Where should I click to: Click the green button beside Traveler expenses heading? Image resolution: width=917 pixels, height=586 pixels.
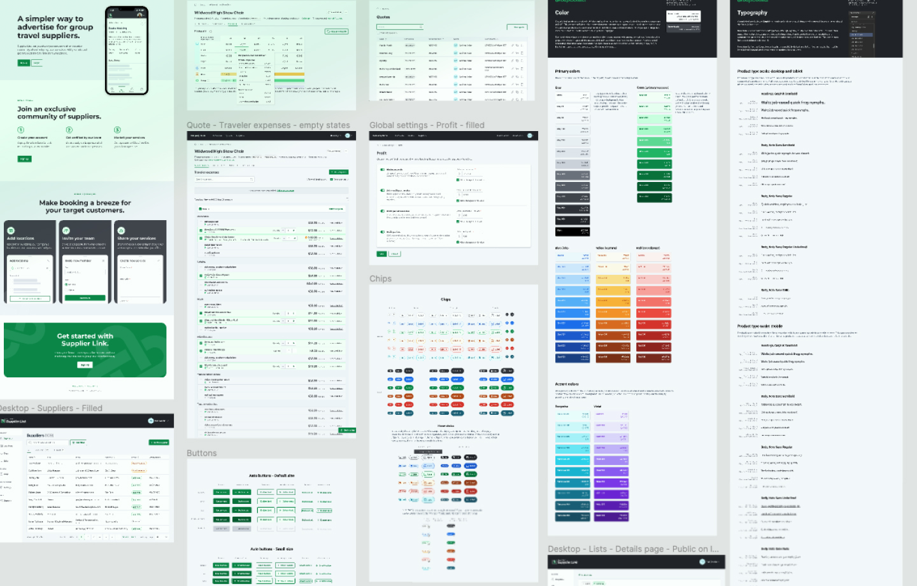click(x=339, y=172)
